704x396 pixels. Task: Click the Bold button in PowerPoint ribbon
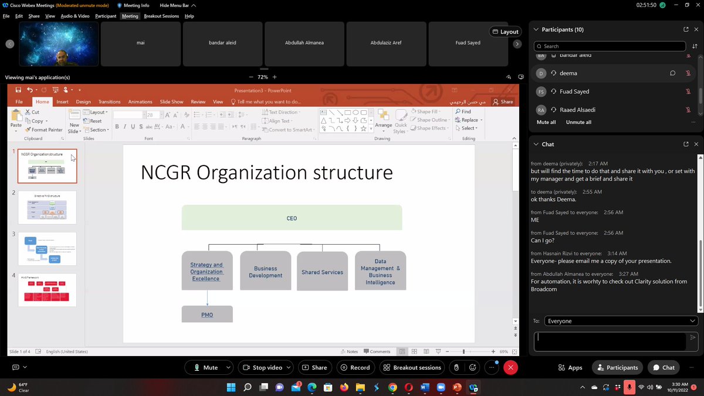pos(117,127)
